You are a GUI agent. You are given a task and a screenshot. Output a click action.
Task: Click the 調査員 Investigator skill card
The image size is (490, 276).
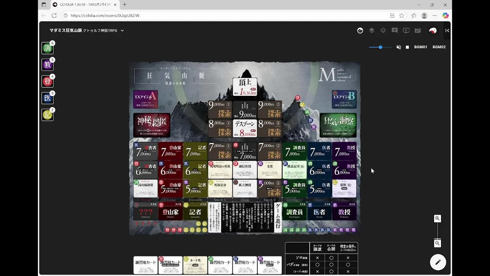[295, 211]
